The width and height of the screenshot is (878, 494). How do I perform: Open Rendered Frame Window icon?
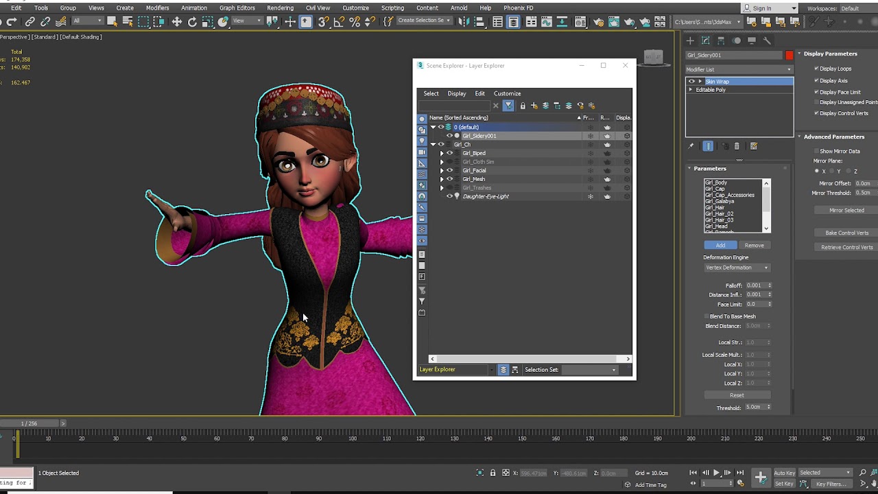pyautogui.click(x=614, y=22)
